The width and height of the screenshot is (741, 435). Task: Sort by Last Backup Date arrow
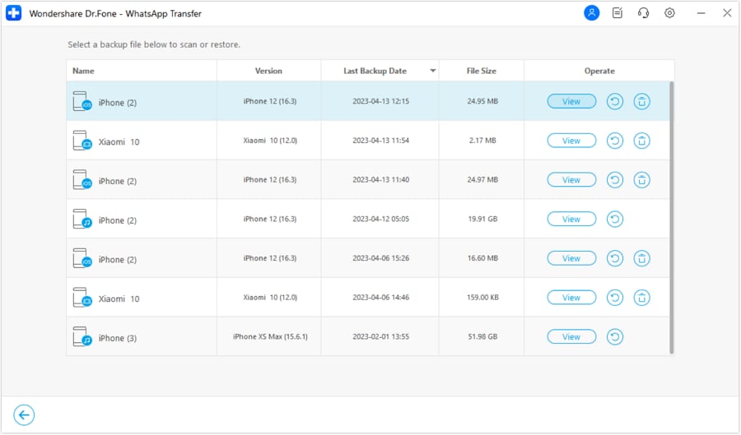coord(432,71)
